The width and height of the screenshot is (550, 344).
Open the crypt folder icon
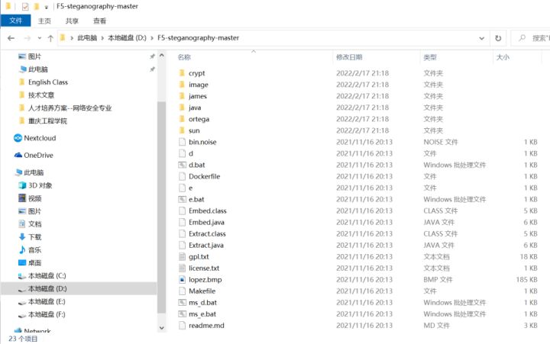(182, 73)
